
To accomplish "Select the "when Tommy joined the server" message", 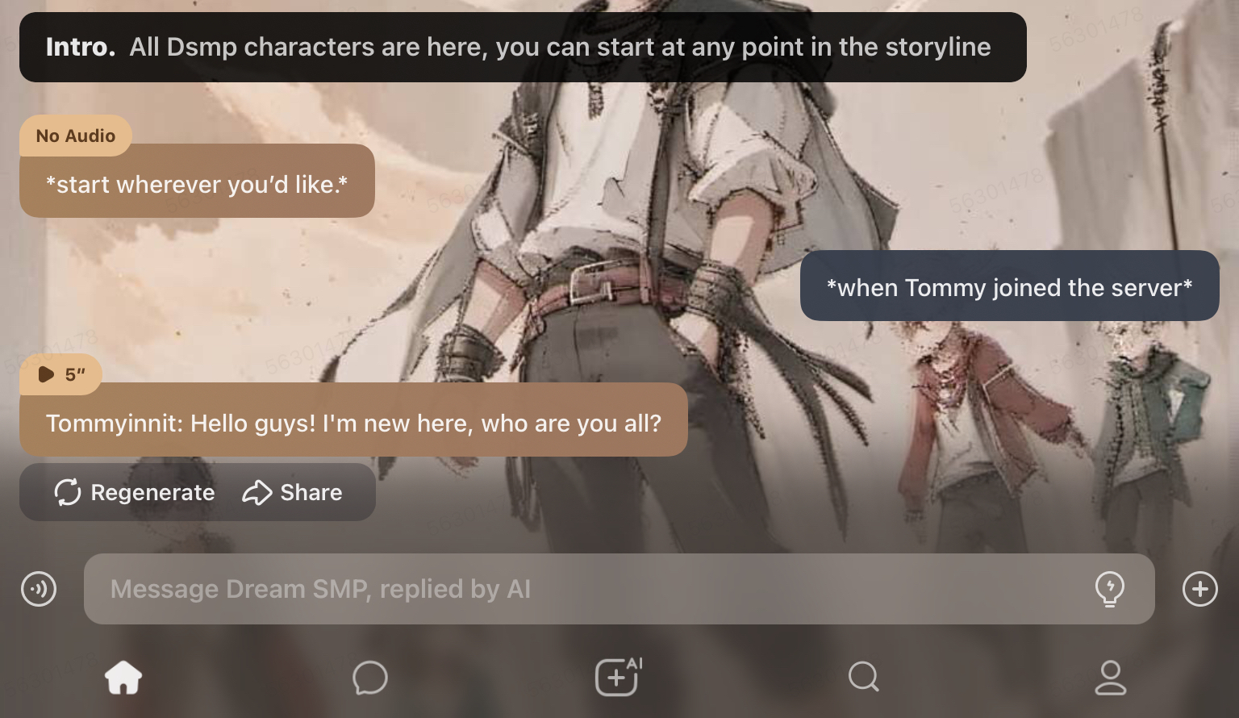I will 1009,286.
